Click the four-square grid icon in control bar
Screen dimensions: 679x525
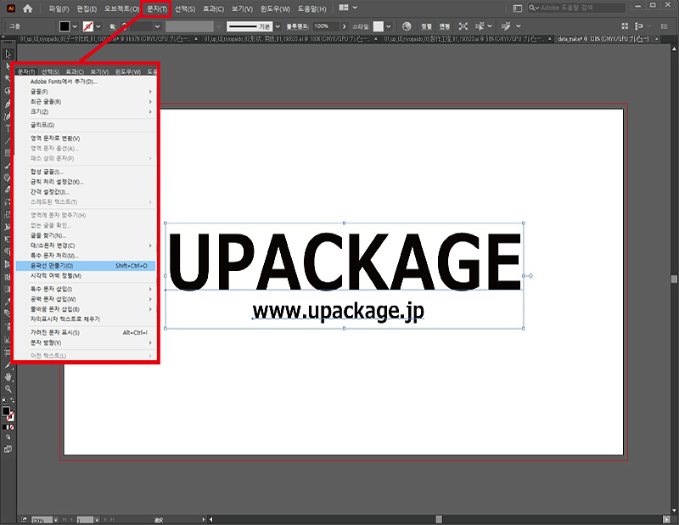[625, 26]
